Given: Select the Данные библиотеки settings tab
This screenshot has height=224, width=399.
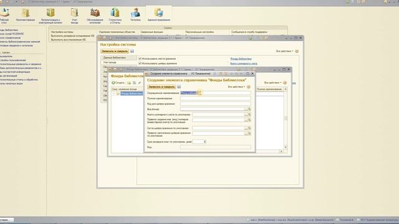Looking at the screenshot, I should pos(118,58).
